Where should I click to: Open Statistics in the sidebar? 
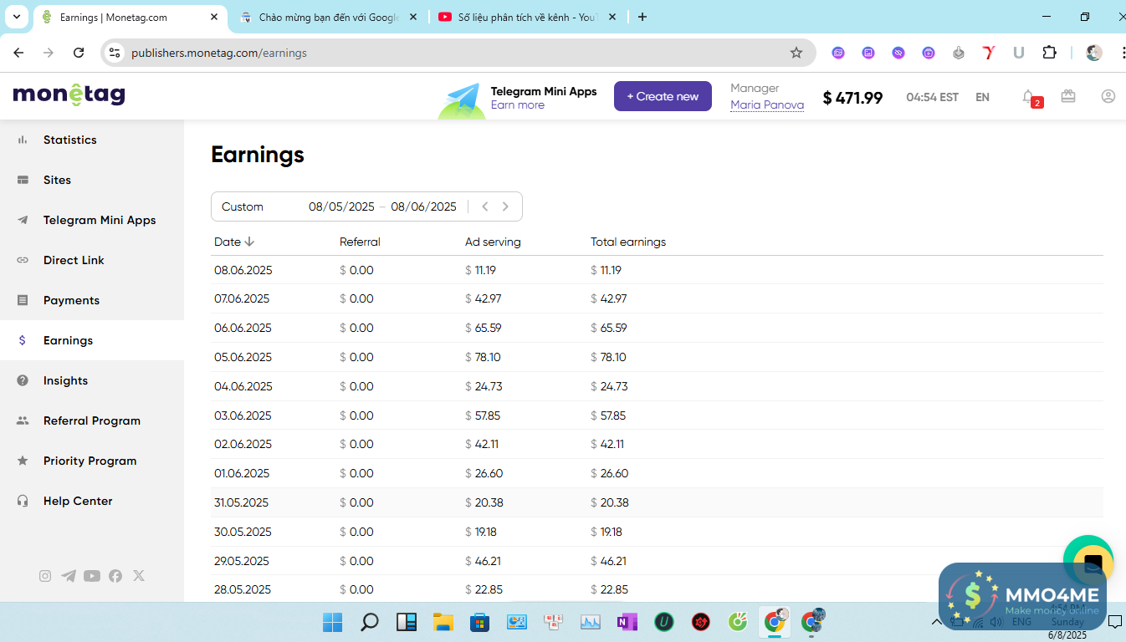pyautogui.click(x=70, y=140)
